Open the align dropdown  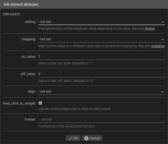point(101,91)
